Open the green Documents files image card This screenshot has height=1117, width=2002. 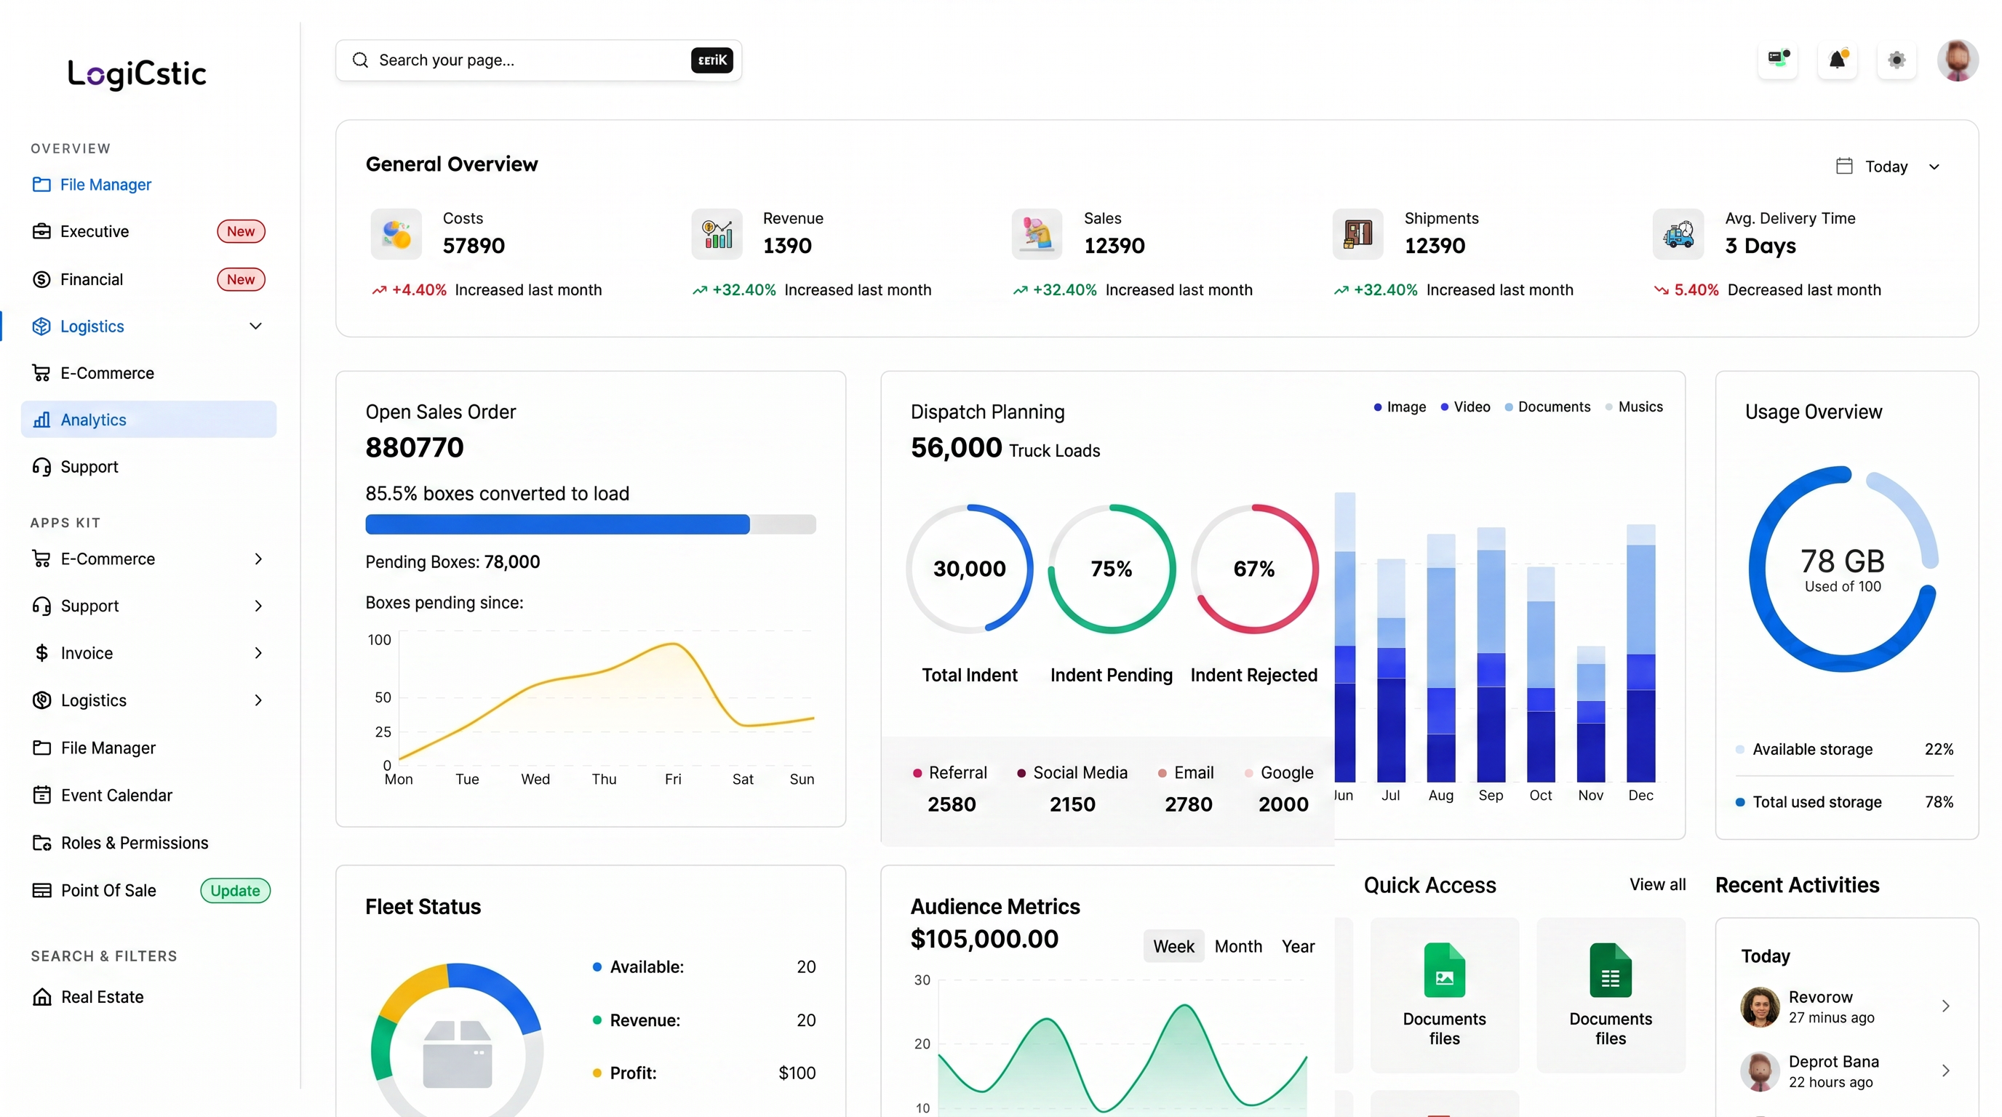click(x=1444, y=995)
